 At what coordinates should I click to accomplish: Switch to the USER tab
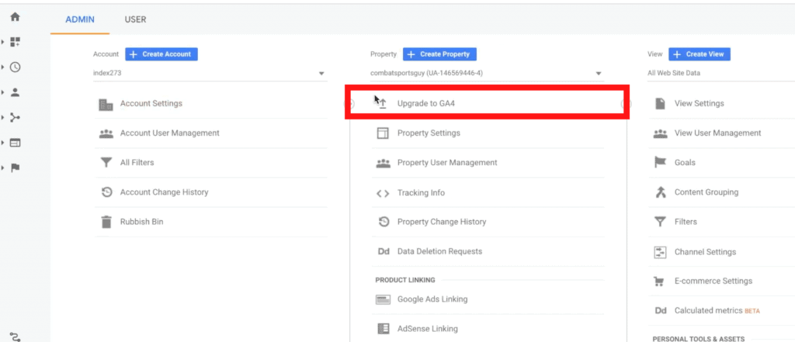click(x=135, y=19)
